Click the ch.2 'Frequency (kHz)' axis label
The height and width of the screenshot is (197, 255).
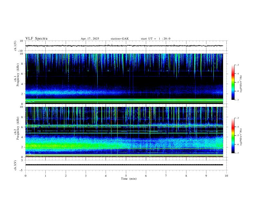point(18,128)
